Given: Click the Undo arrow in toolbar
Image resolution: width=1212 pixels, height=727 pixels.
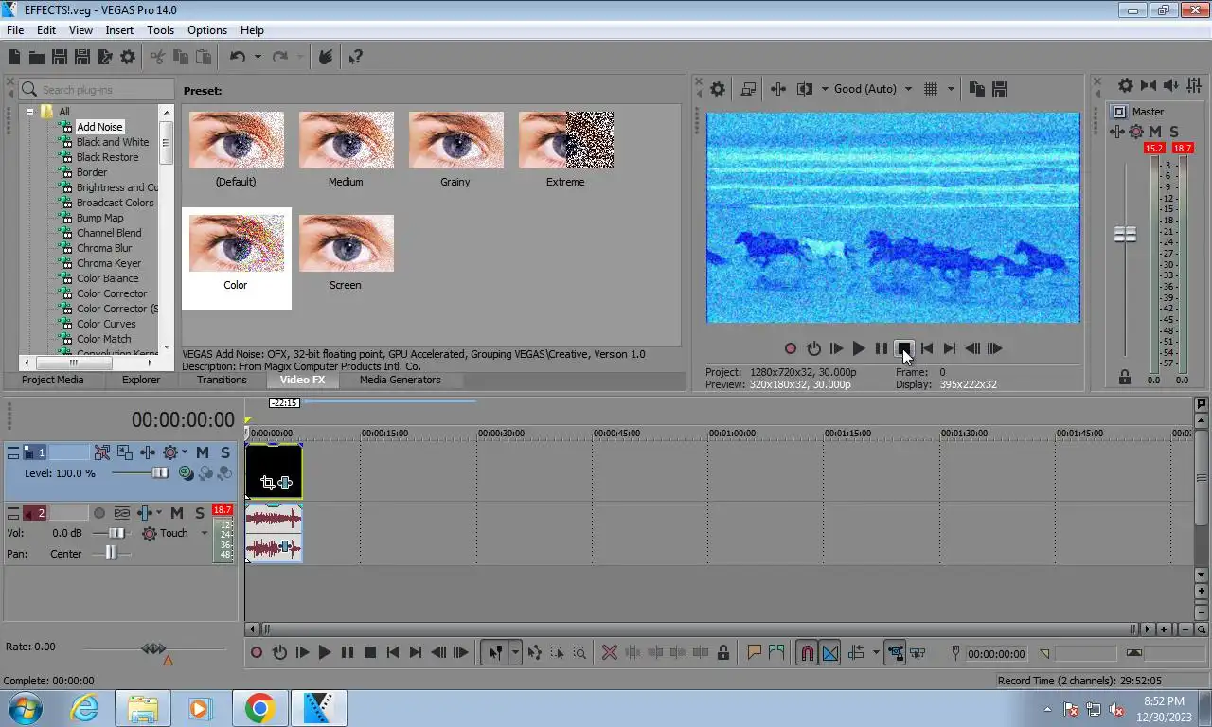Looking at the screenshot, I should 238,58.
